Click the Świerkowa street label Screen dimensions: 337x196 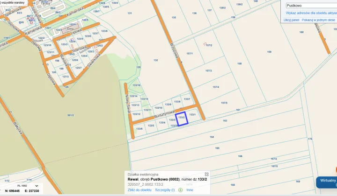pos(94,61)
